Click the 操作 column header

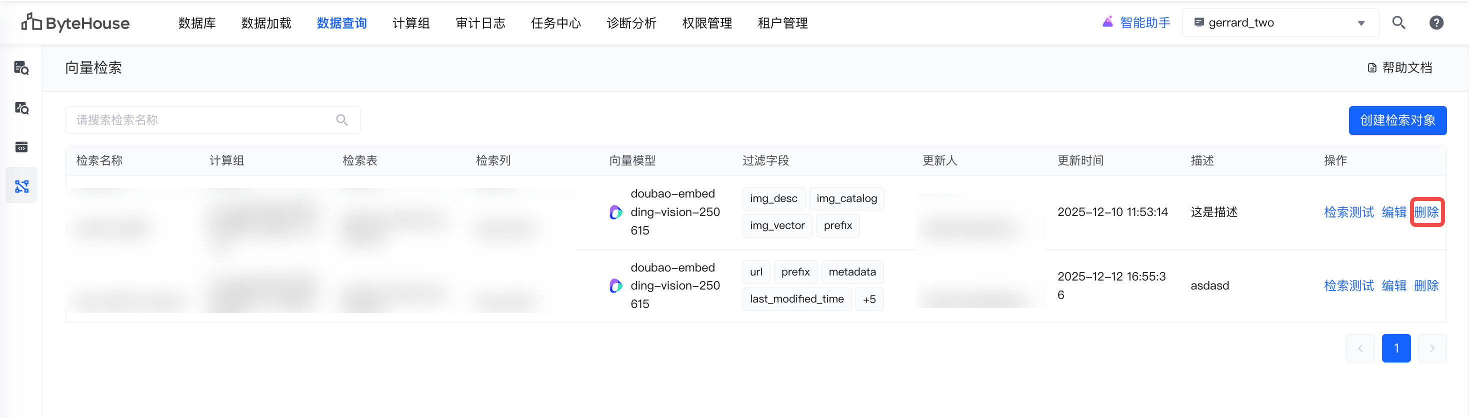click(x=1335, y=161)
